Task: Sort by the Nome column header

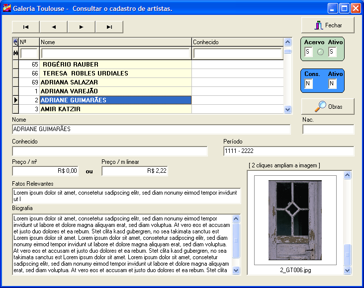Action: 115,42
